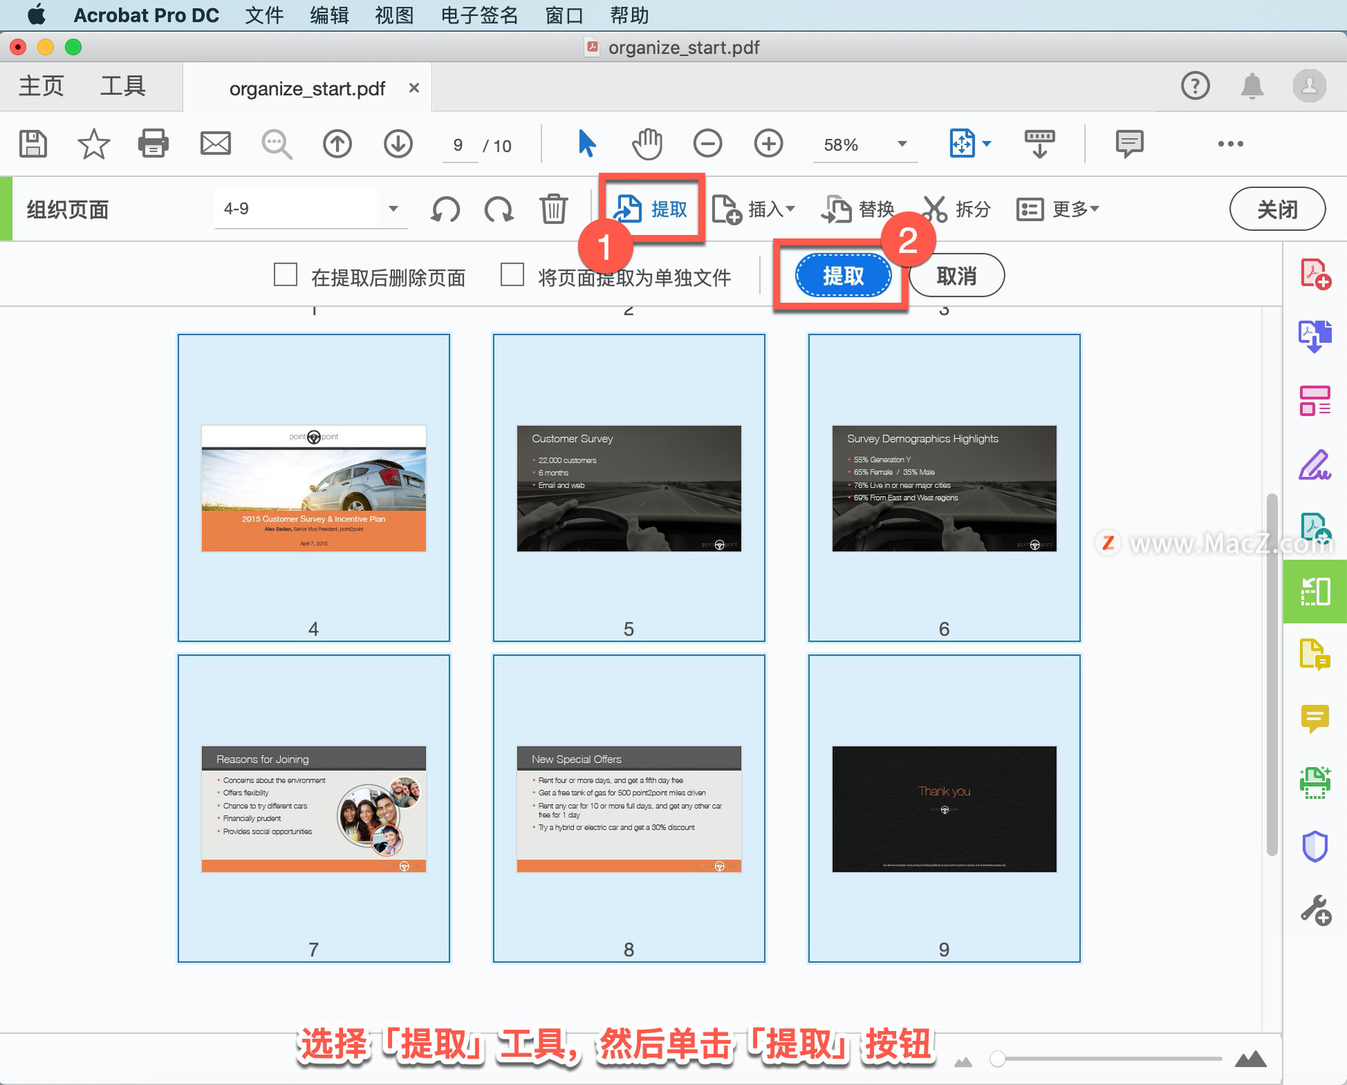
Task: Open the 58% zoom level dropdown
Action: [x=902, y=144]
